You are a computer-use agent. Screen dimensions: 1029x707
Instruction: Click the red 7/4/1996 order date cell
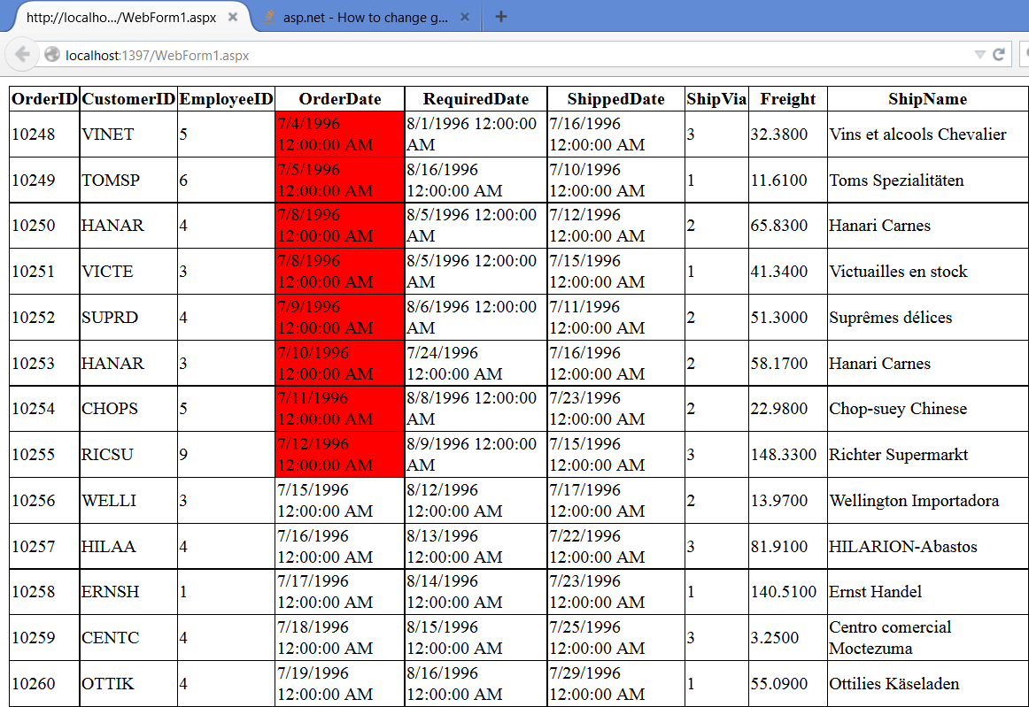click(340, 134)
